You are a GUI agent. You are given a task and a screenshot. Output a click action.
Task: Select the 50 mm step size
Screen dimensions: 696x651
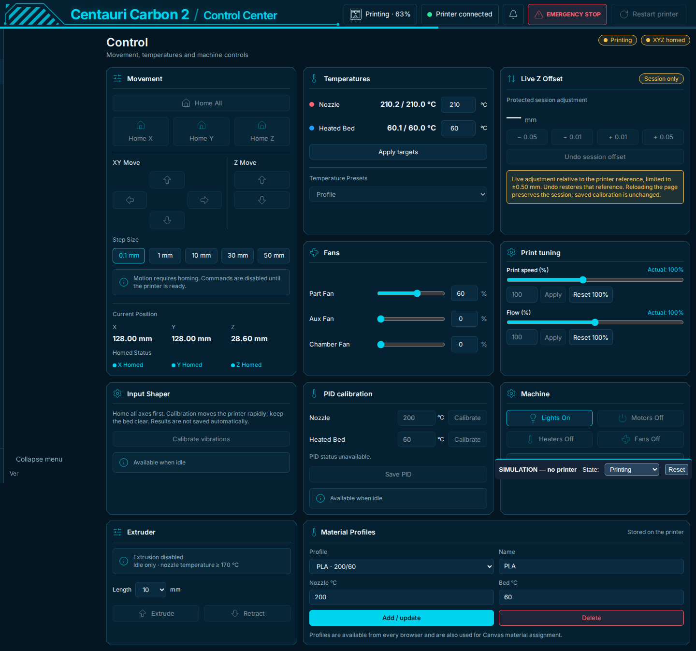point(274,256)
